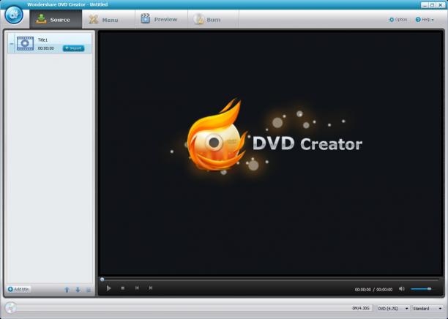Click the 00:00:00 duration of Title1
The width and height of the screenshot is (448, 319).
point(46,48)
